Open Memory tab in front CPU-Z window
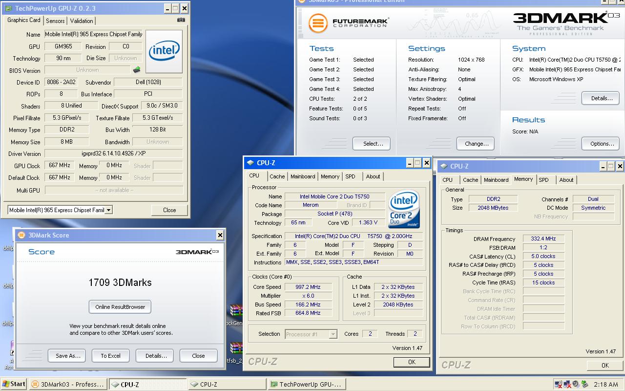The width and height of the screenshot is (625, 391). click(x=330, y=176)
